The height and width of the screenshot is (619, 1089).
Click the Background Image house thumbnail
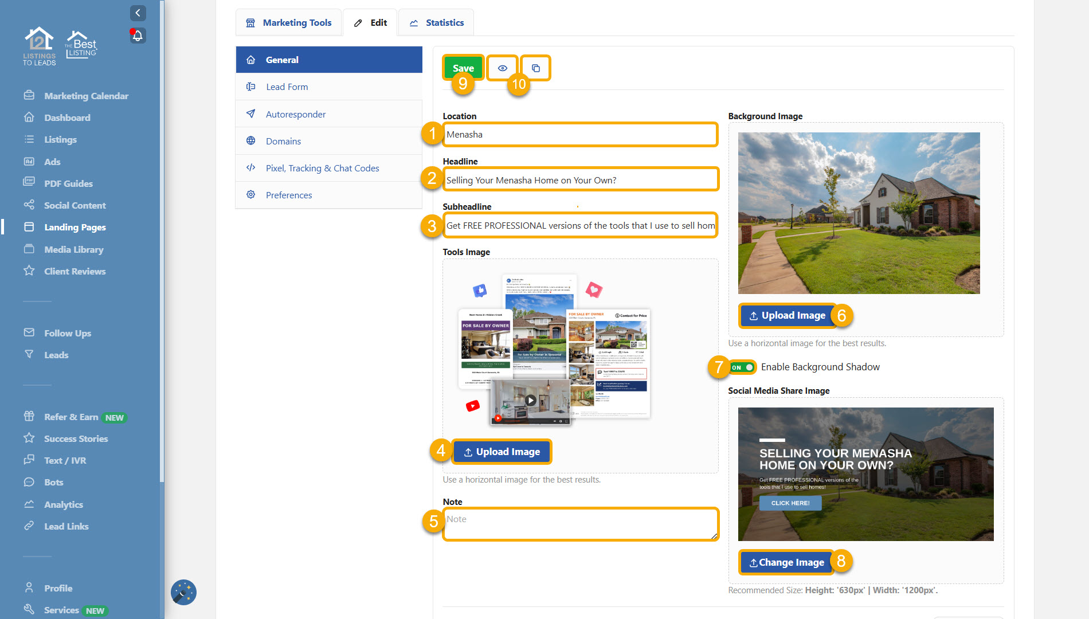point(859,213)
